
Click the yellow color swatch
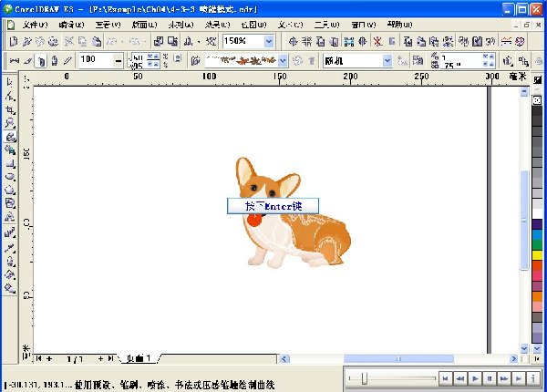(x=537, y=255)
